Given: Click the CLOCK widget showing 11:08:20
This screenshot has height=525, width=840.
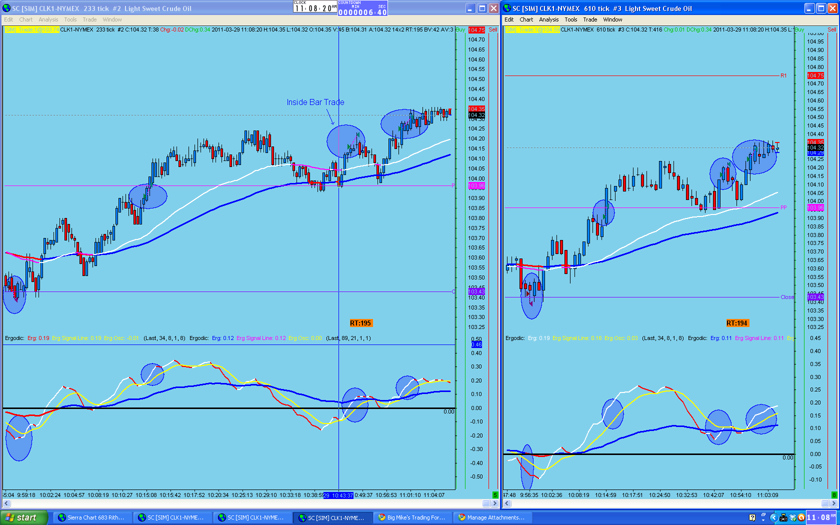Looking at the screenshot, I should (315, 6).
